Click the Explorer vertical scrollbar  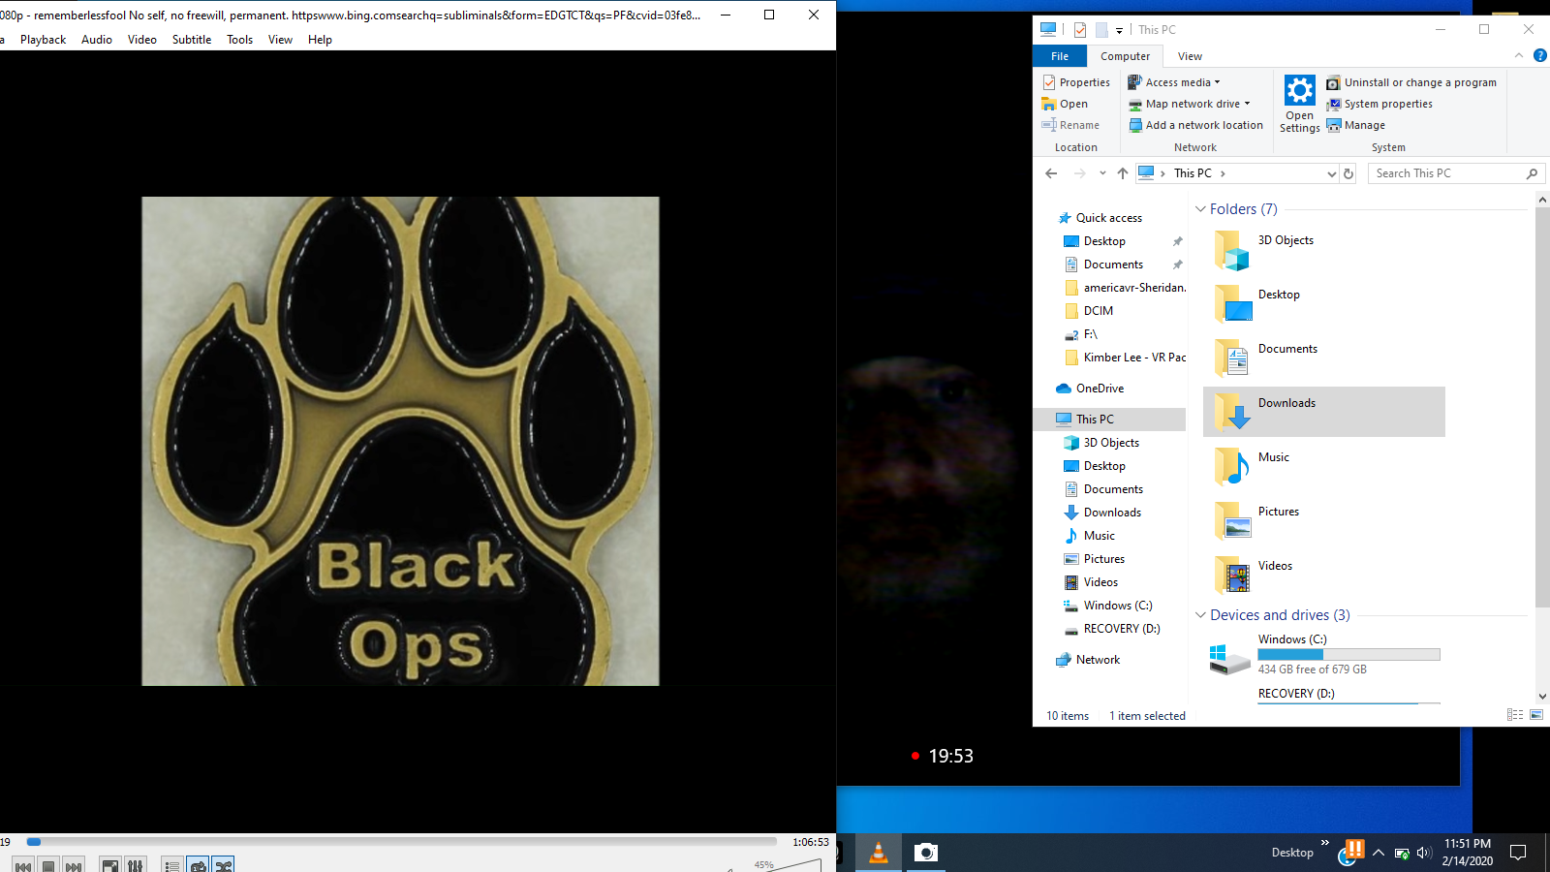click(x=1542, y=407)
